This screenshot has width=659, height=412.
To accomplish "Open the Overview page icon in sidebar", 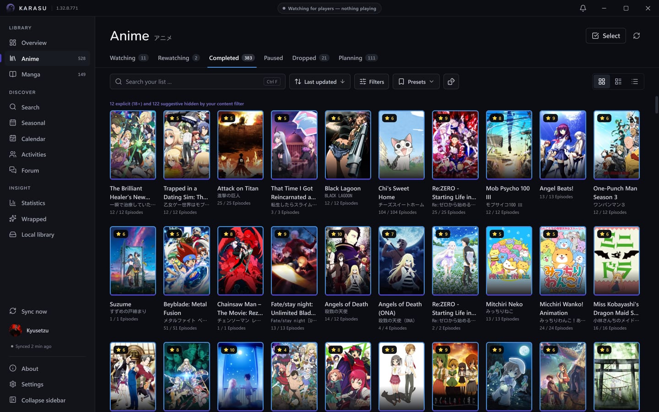I will [13, 43].
